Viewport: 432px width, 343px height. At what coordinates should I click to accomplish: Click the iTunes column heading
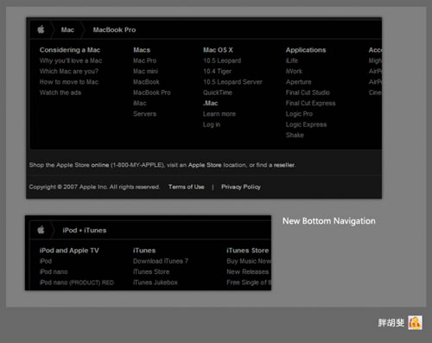tap(144, 251)
